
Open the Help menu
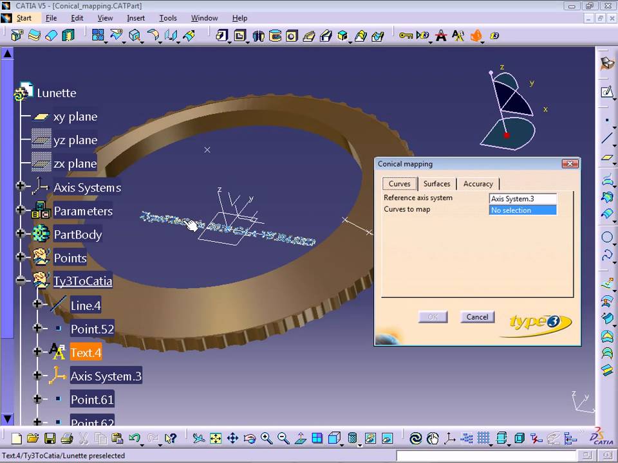tap(239, 18)
